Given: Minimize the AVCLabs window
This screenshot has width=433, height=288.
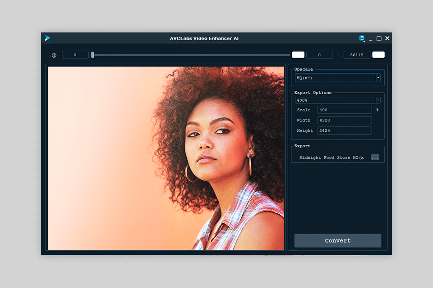Looking at the screenshot, I should pos(371,39).
